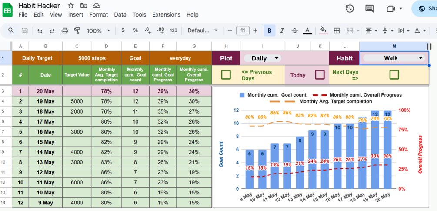Select the 20 May date cell
This screenshot has width=437, height=211.
(45, 91)
